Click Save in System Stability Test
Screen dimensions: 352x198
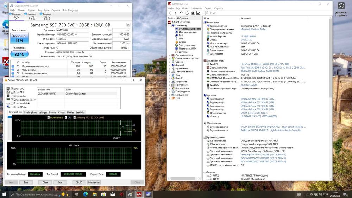(x=60, y=182)
